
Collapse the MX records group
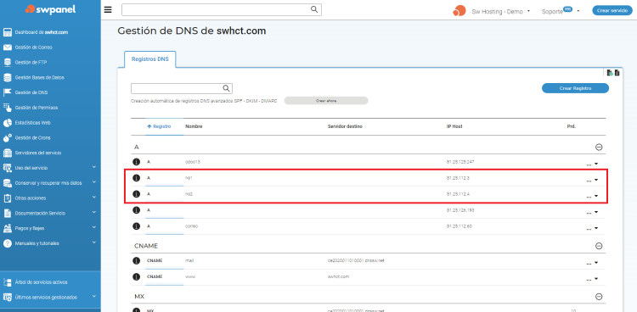pos(599,297)
